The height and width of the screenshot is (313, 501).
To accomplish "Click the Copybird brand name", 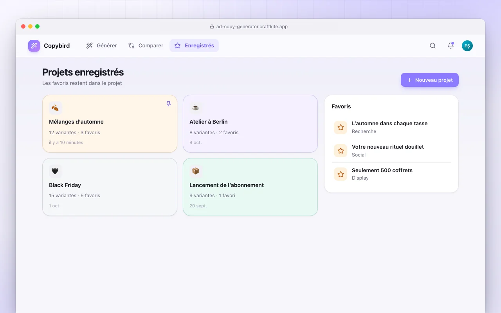I will click(57, 46).
